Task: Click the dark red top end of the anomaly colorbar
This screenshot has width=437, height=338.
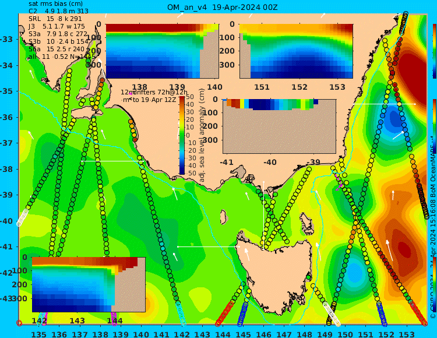Action: (182, 98)
